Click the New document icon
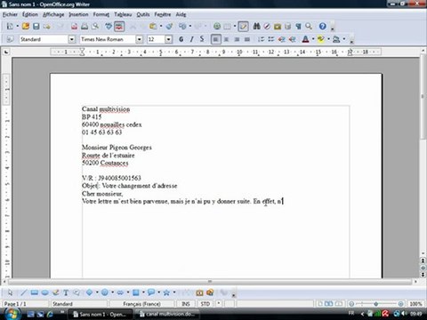Screen dimensions: 427x320 coord(10,27)
